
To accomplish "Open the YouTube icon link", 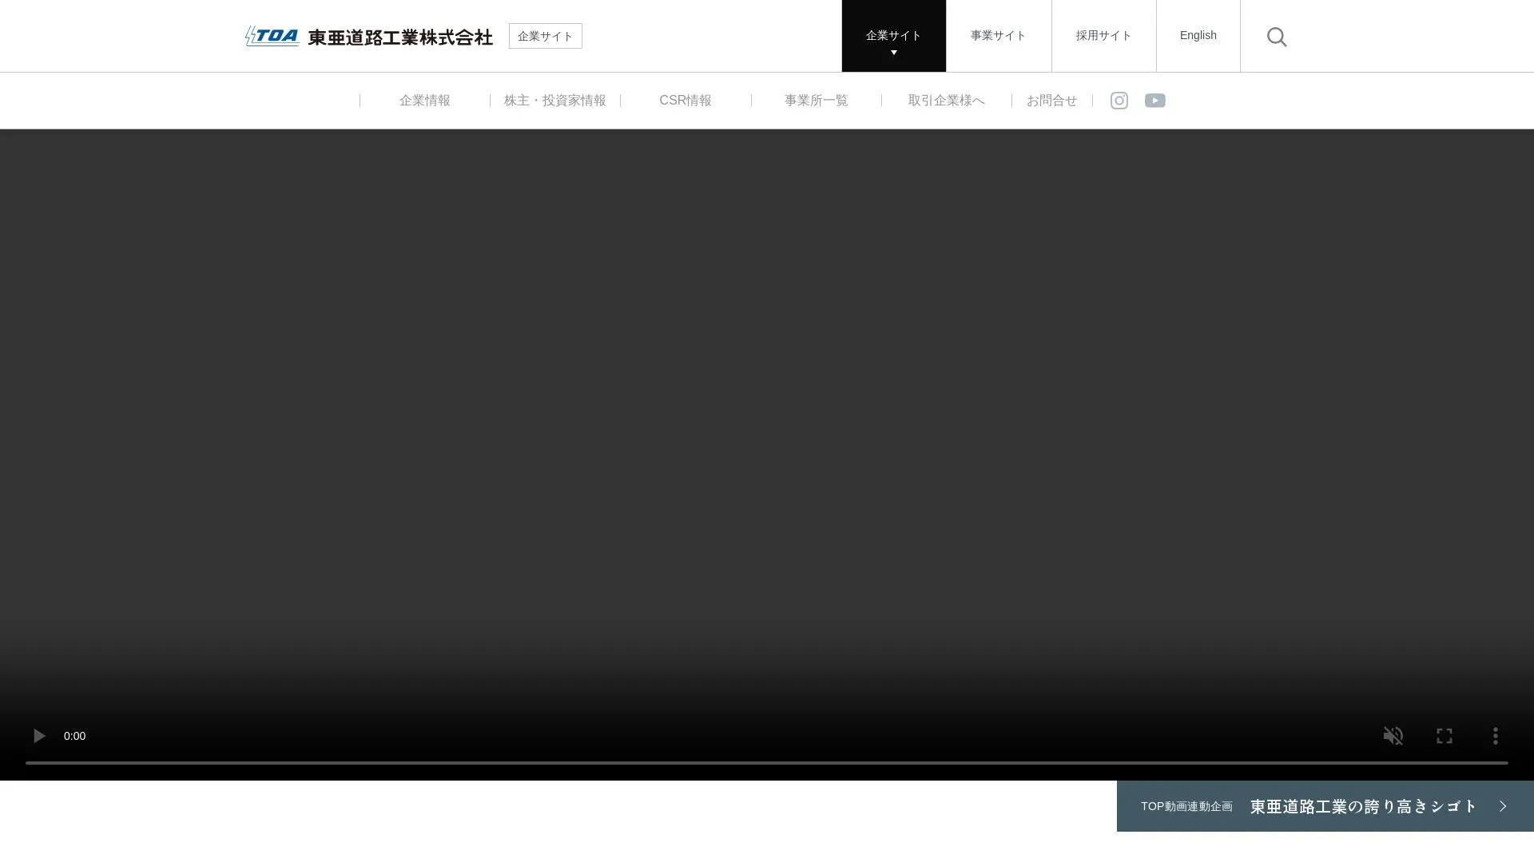I will (1154, 101).
